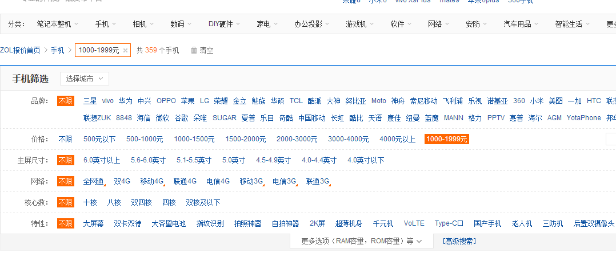Select network type 移动4G

(x=151, y=181)
